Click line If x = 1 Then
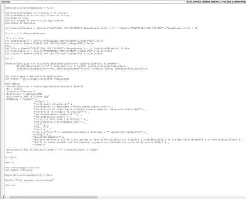 (14, 38)
